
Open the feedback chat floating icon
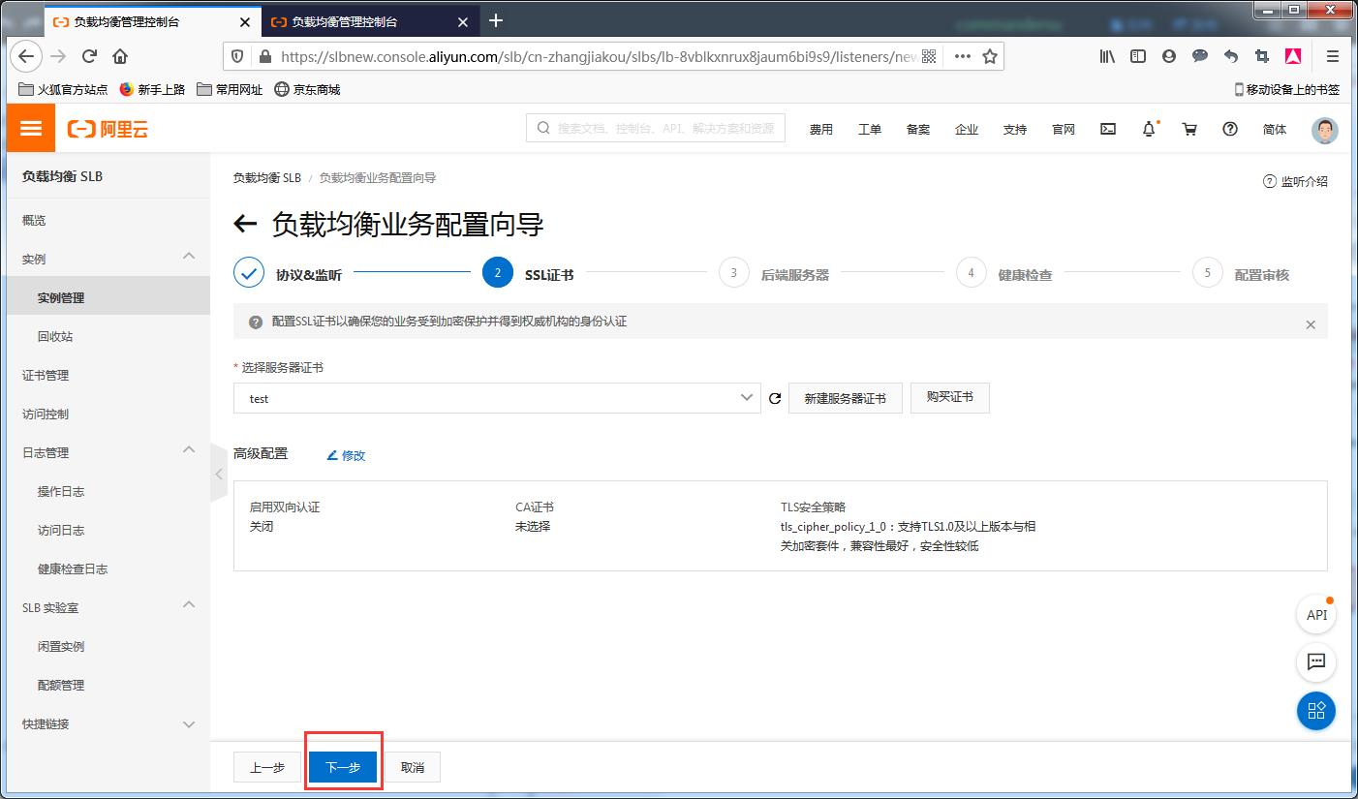tap(1315, 662)
